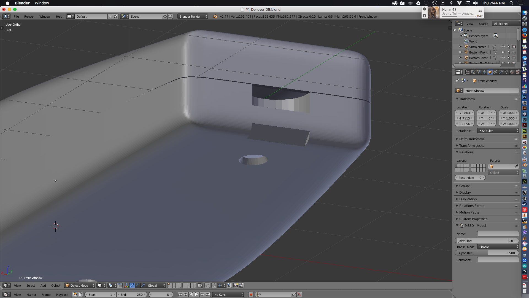Open the Render properties tab

click(x=468, y=72)
